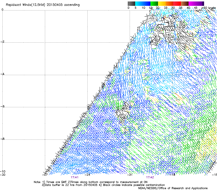Select the cyan-blue 5-15 knots legend band
217x190 pixels.
pyautogui.click(x=143, y=4)
